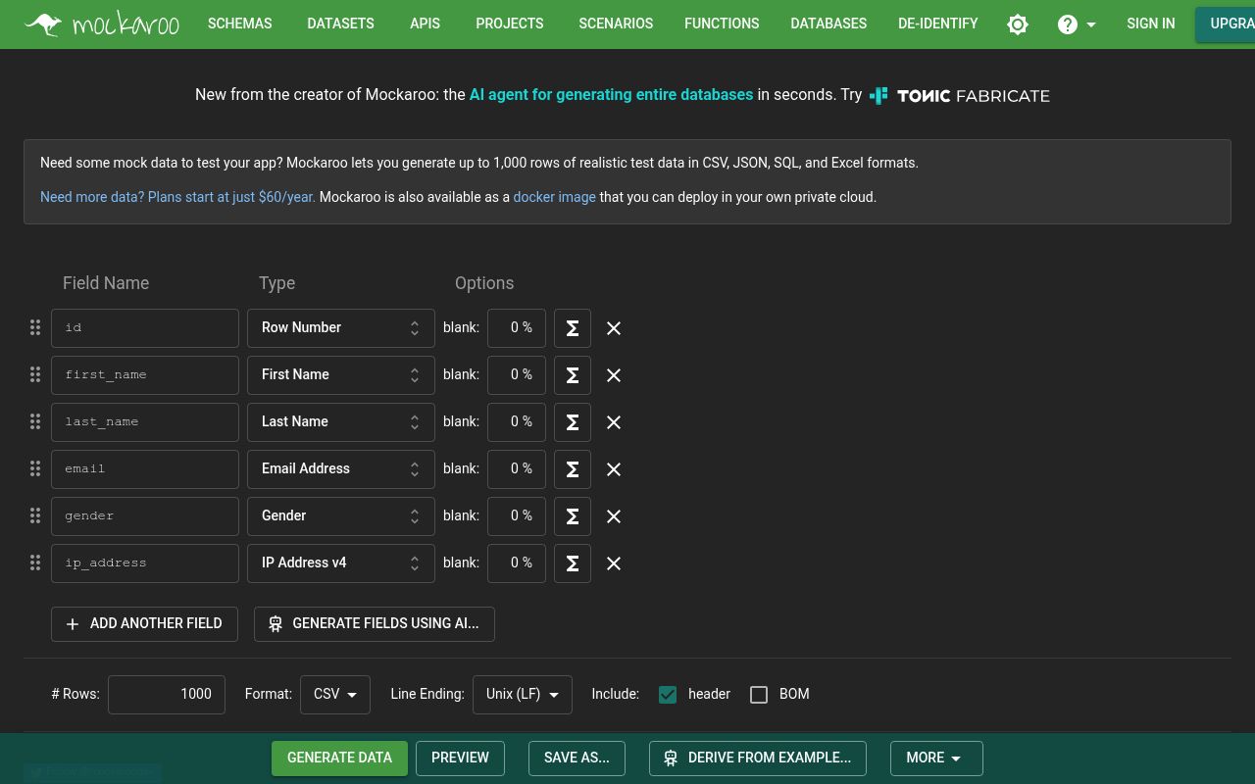This screenshot has height=784, width=1255.
Task: Open formula editor for the id field
Action: [573, 328]
